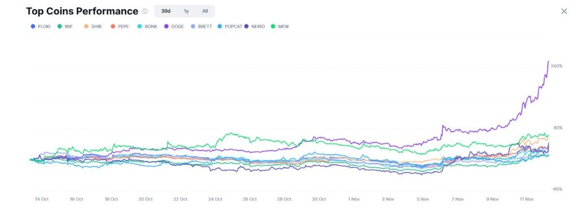Viewport: 579px width, 218px height.
Task: Click the 24 Oct date label
Action: tap(215, 199)
